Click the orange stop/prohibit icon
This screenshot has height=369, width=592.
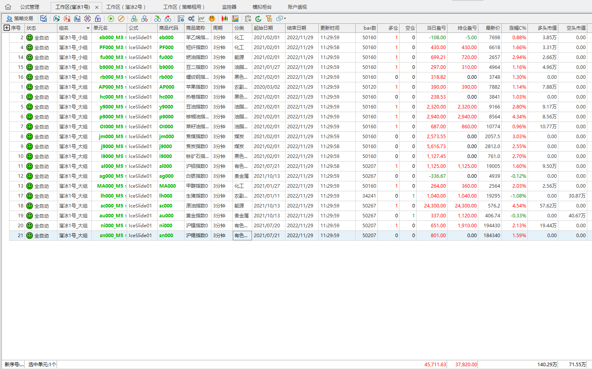click(121, 19)
